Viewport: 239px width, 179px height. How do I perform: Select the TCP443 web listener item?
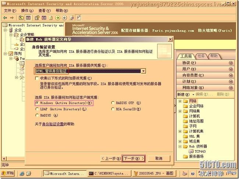point(200,151)
